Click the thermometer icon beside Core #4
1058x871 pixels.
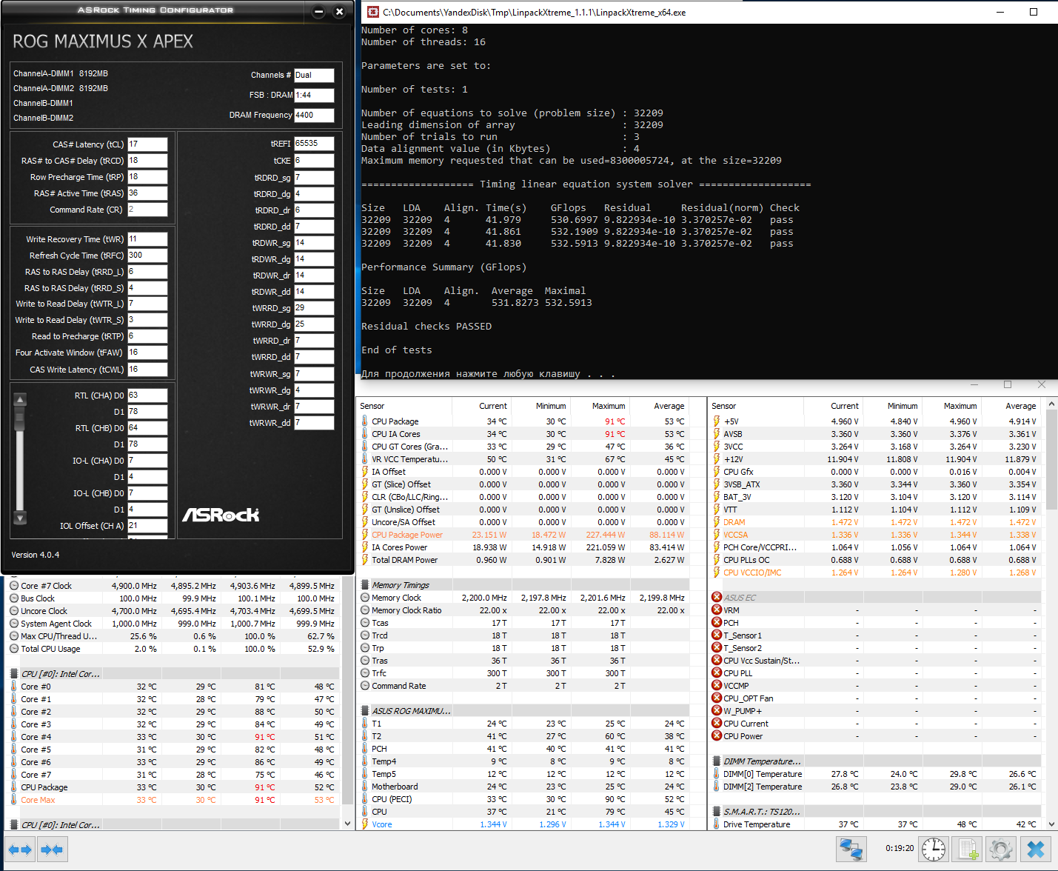pos(13,737)
